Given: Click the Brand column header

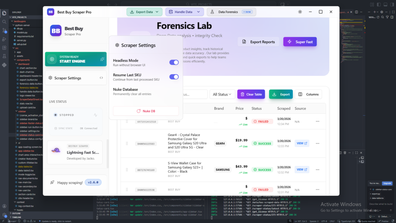Looking at the screenshot, I should [219, 109].
